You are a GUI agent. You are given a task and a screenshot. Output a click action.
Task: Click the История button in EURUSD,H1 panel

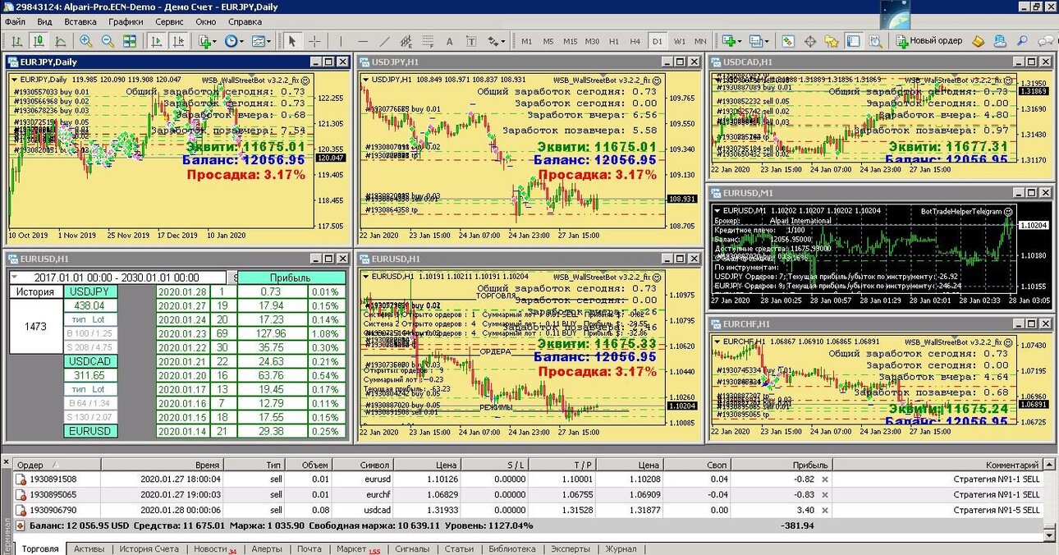pyautogui.click(x=35, y=291)
